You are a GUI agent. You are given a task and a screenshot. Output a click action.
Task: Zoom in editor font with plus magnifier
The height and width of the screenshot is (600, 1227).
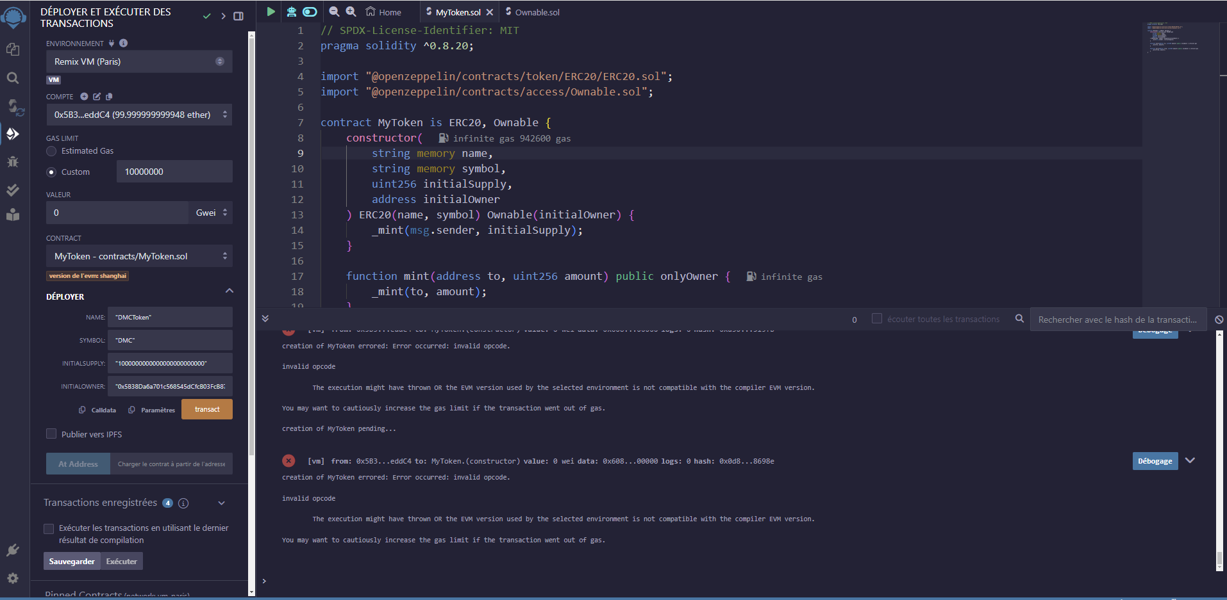coord(351,12)
